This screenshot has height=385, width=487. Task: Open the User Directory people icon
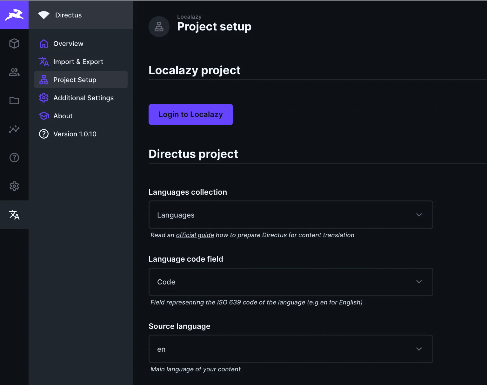click(x=14, y=72)
